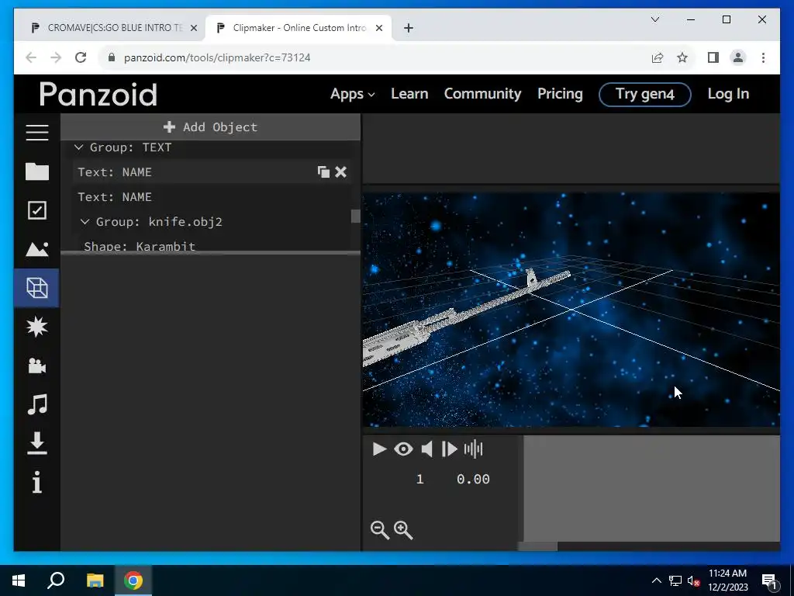Open Windows taskbar search
The image size is (794, 596).
tap(56, 580)
